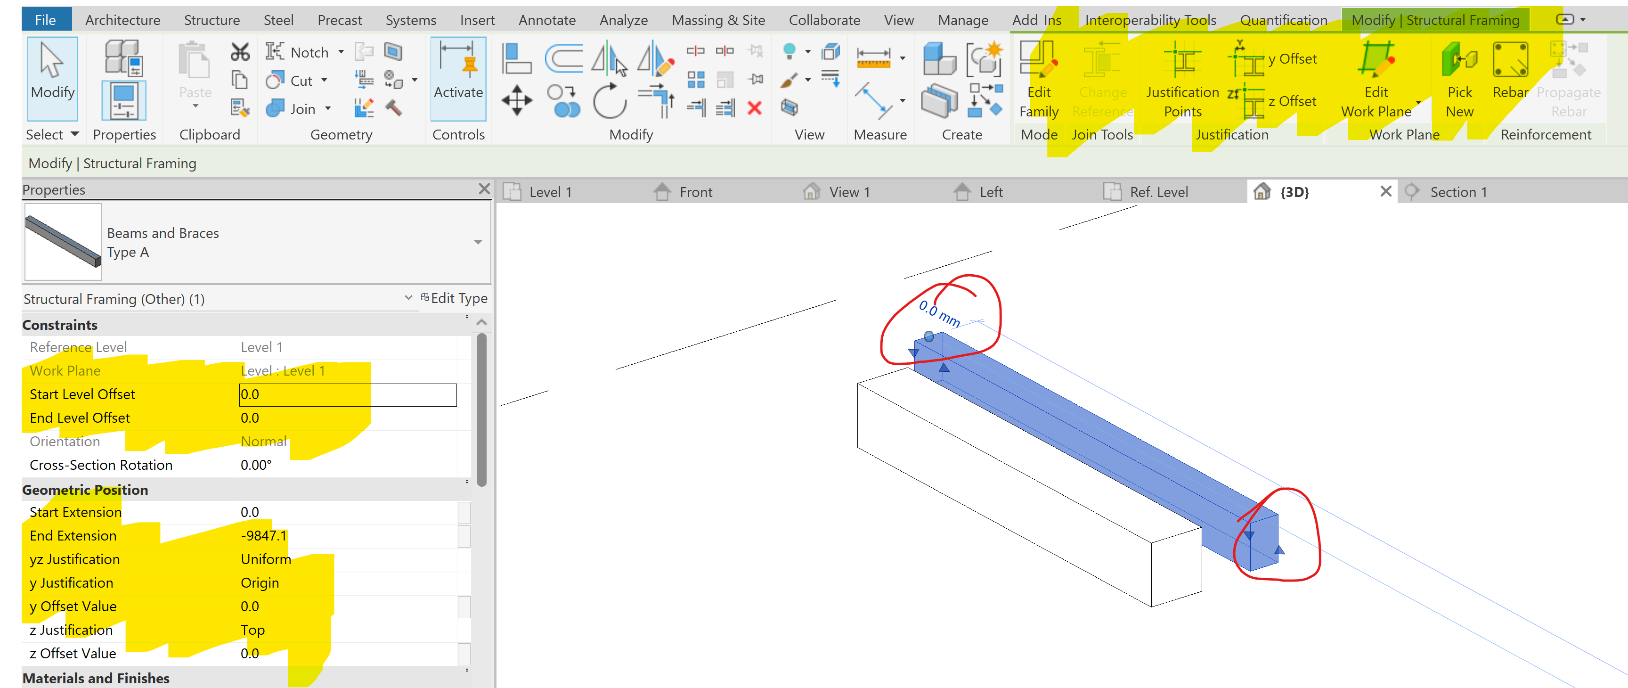Toggle the Start Level Offset value field

coord(348,394)
